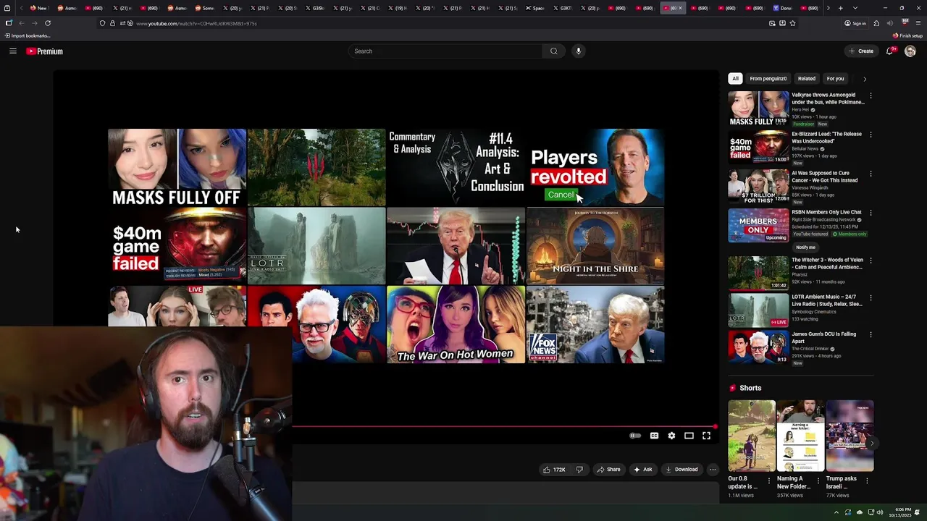Open The War On Hot Women thumbnail
This screenshot has height=521, width=927.
(x=456, y=324)
